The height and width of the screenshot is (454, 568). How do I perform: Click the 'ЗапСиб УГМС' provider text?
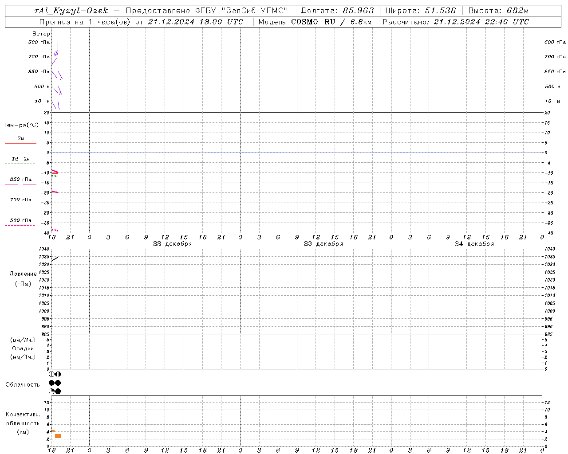click(x=255, y=11)
